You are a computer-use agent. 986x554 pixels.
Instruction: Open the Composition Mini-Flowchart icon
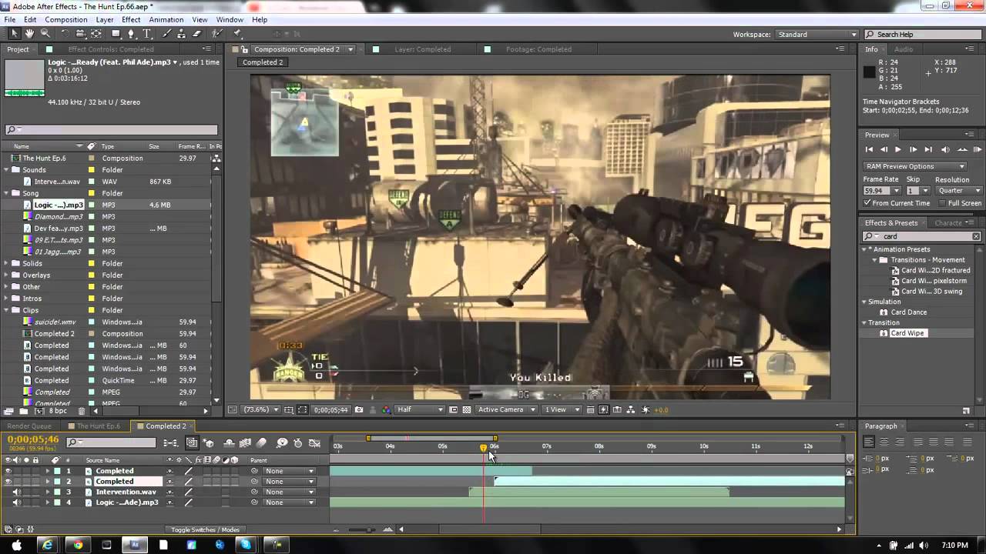point(171,442)
